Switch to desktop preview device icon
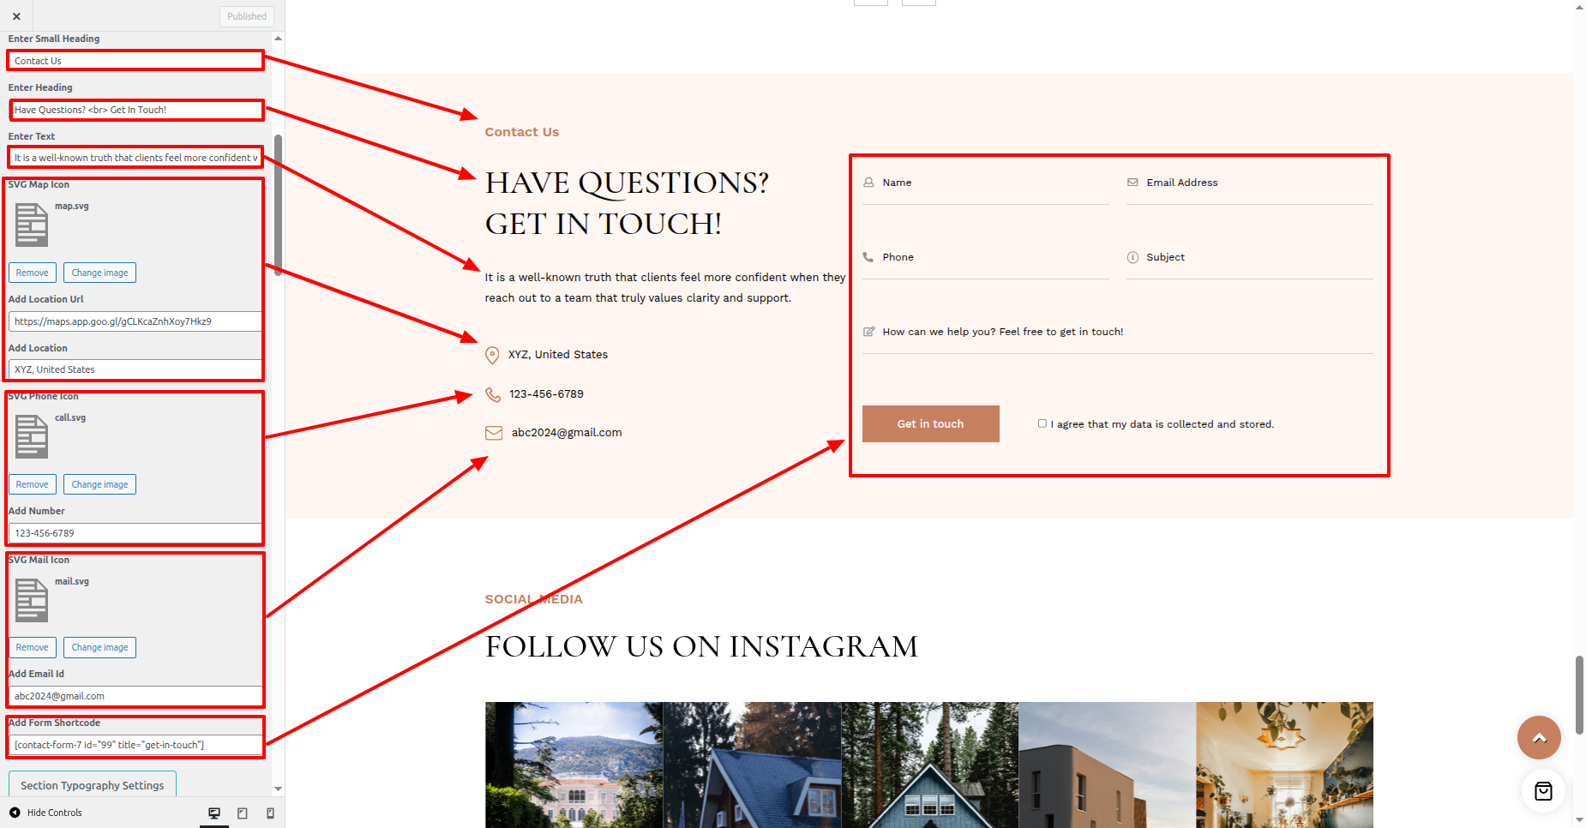The image size is (1586, 828). coord(214,813)
